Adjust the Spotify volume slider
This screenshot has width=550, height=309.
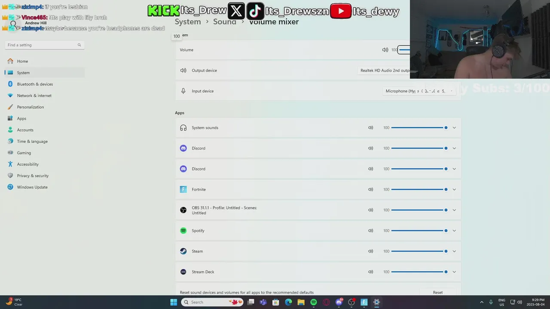tap(420, 230)
